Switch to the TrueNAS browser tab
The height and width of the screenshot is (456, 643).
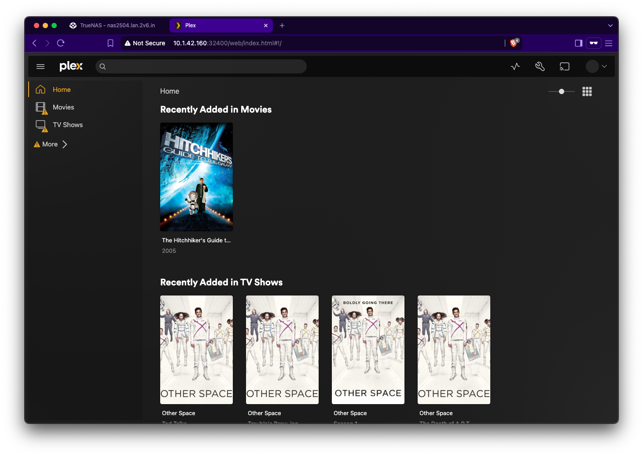click(113, 26)
